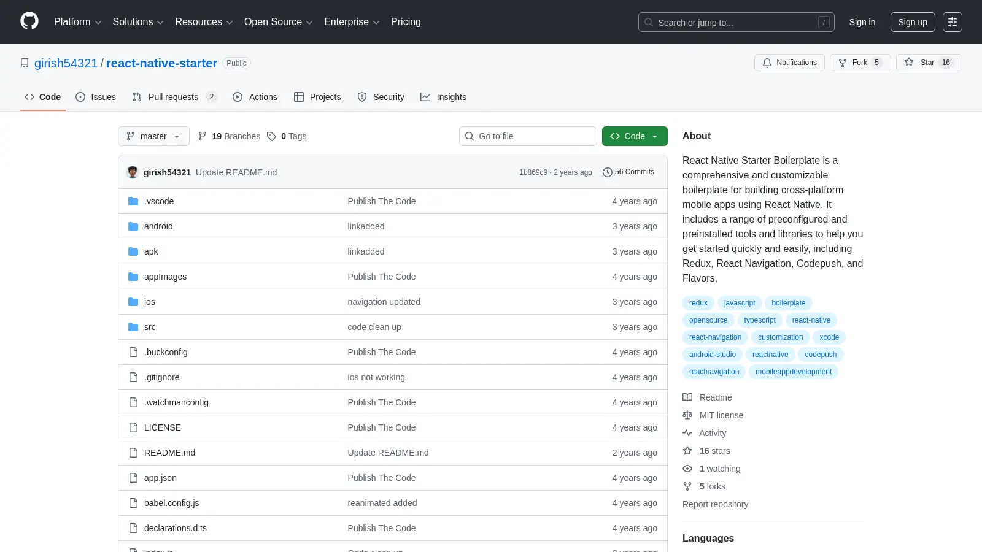This screenshot has width=982, height=552.
Task: Click the GitHub logo icon
Action: [x=29, y=21]
